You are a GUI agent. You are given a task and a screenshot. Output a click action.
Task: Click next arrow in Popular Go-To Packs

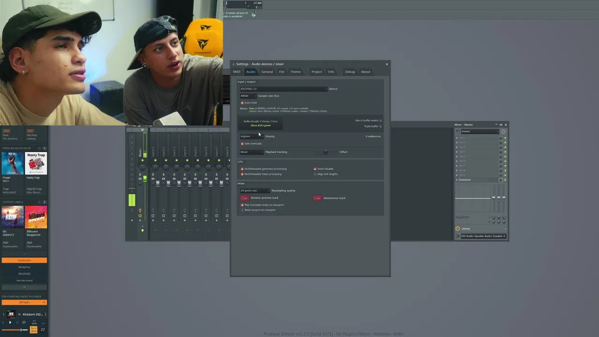45,148
